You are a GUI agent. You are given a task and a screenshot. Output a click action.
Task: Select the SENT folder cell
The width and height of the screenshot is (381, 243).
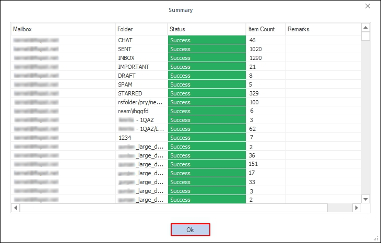point(141,49)
